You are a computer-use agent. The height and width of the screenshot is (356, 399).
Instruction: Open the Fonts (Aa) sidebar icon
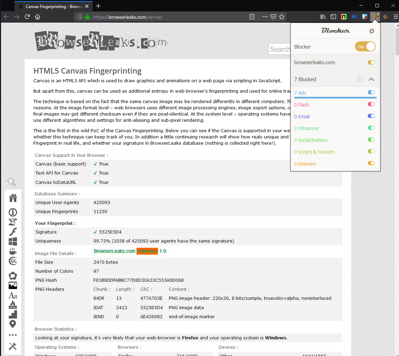(x=13, y=295)
